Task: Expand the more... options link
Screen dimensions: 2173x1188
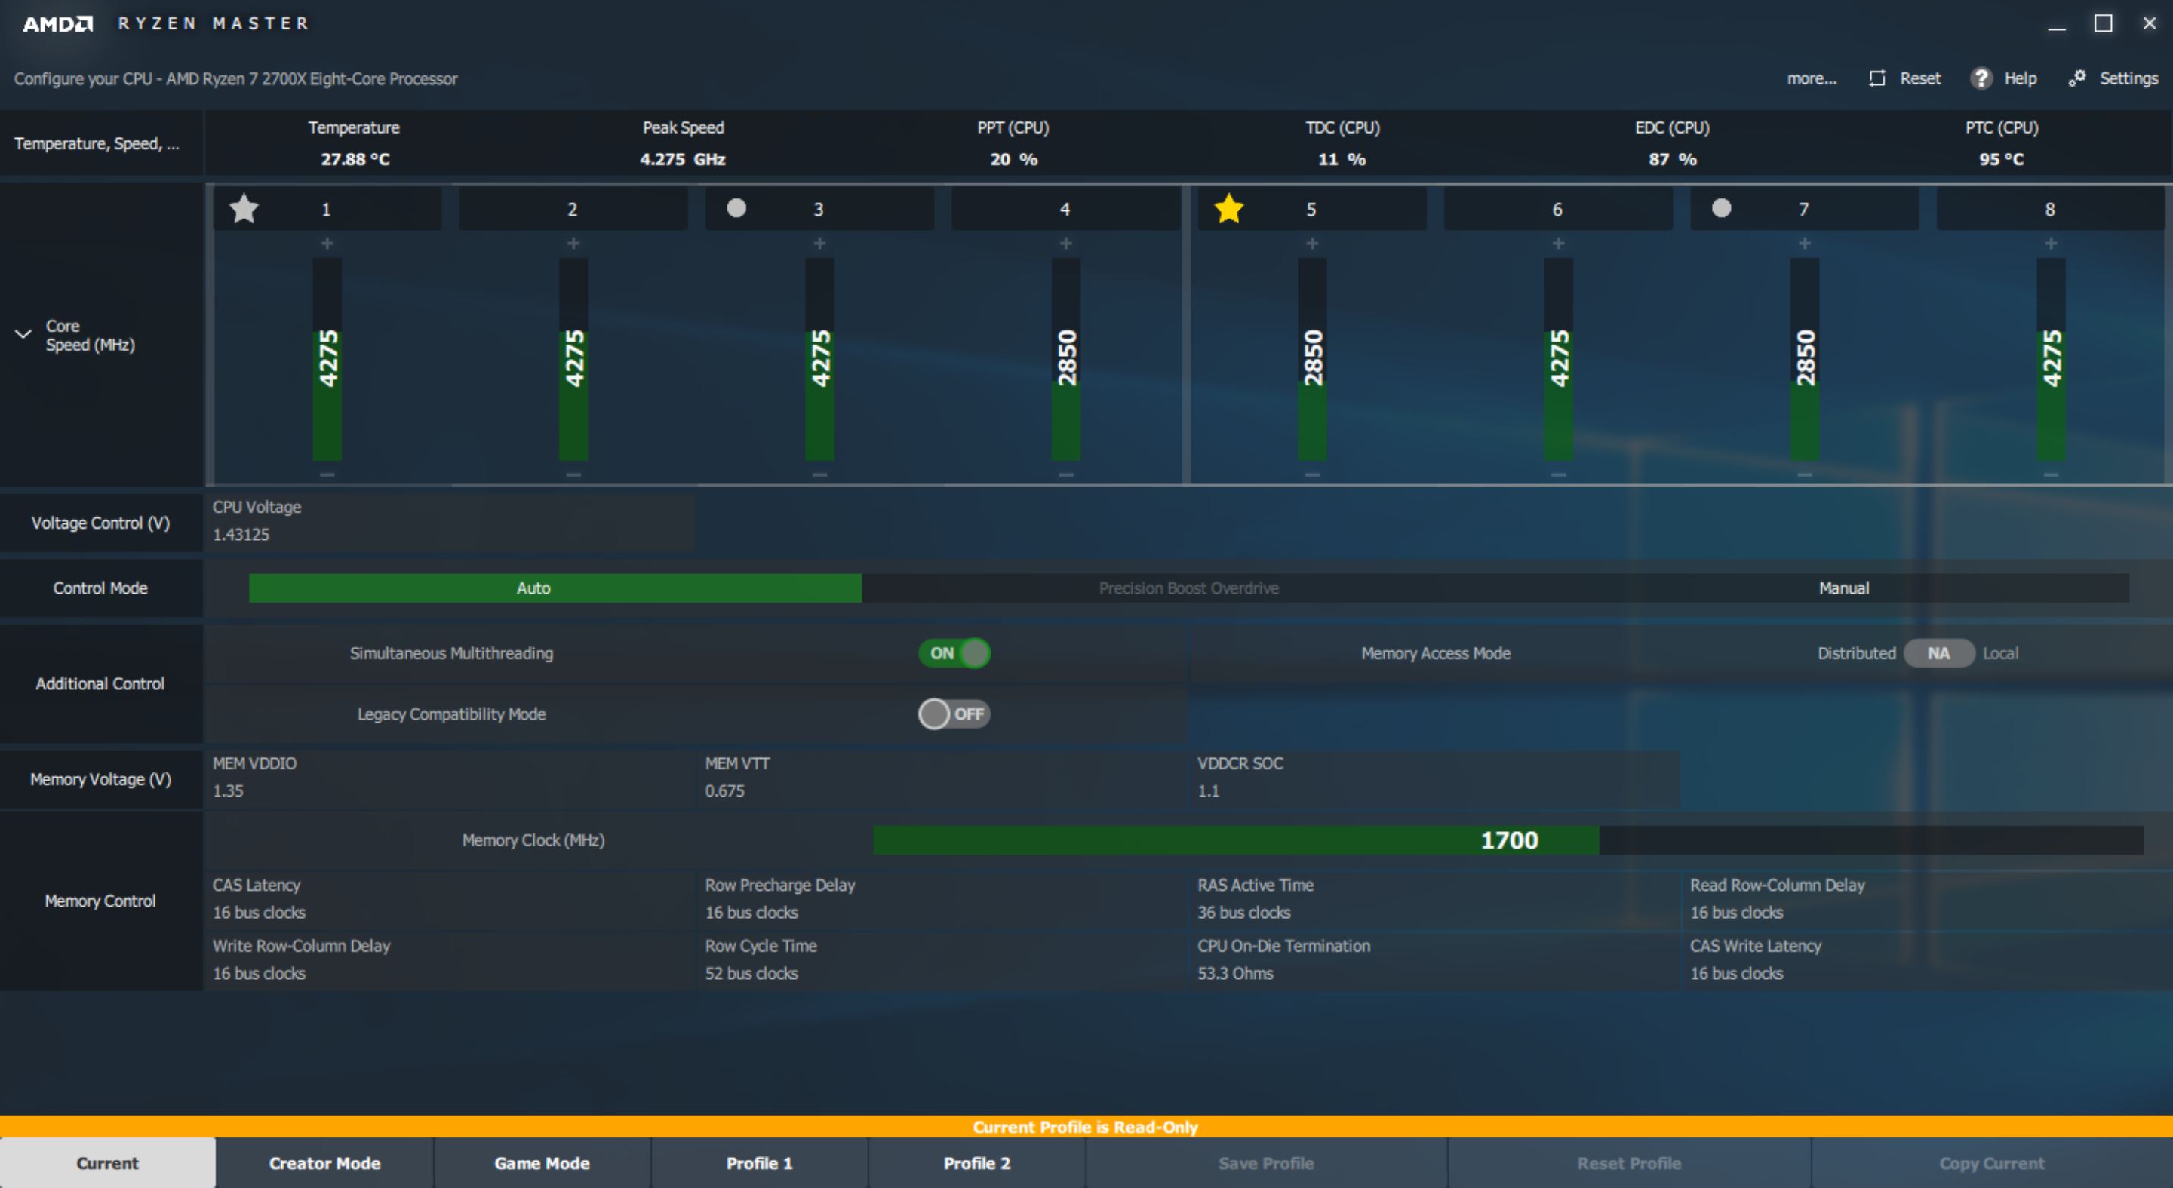Action: tap(1811, 78)
